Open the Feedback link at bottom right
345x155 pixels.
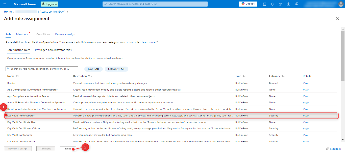[334, 149]
